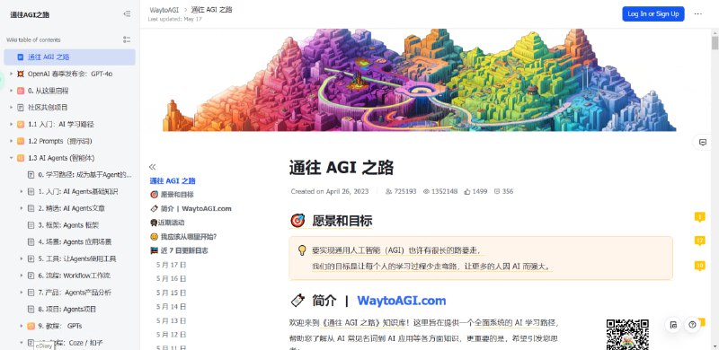Click the QR code image
The image size is (719, 350).
tap(627, 335)
